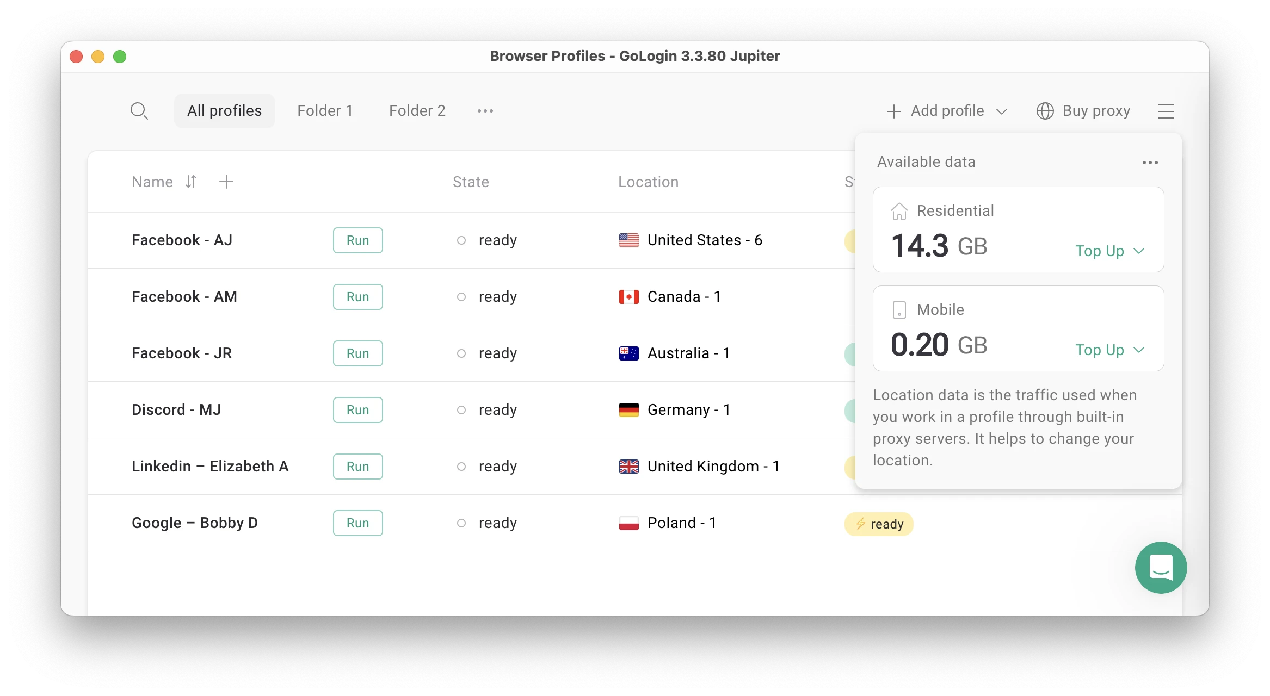Select the Facebook - JR profile name

point(182,353)
